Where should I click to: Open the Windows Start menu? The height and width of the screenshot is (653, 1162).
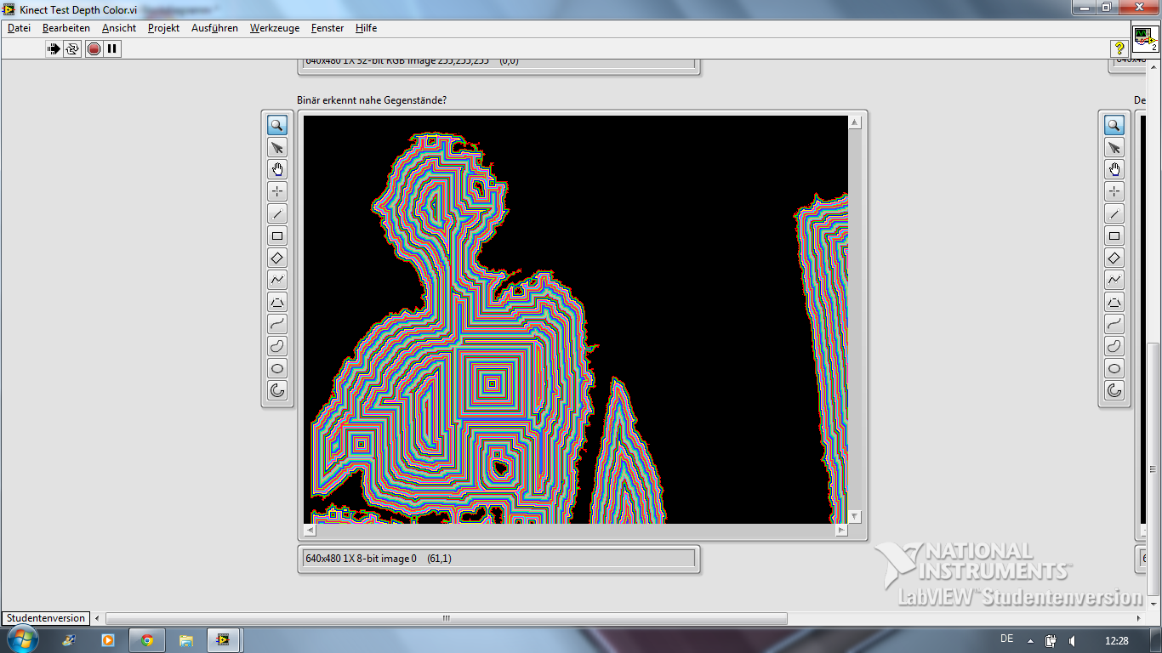point(21,639)
